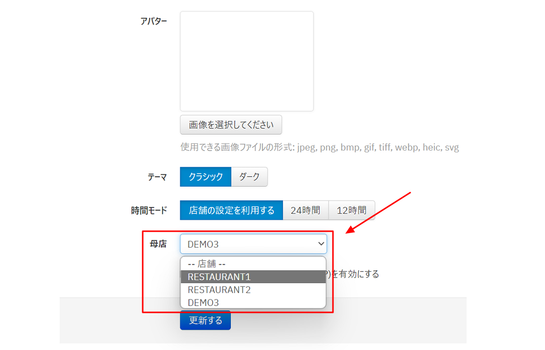Click the blue 更新する button
The height and width of the screenshot is (350, 545).
[206, 320]
